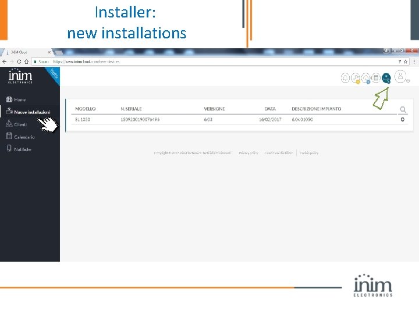Click the Nuove installazioni device icon

tap(9, 111)
